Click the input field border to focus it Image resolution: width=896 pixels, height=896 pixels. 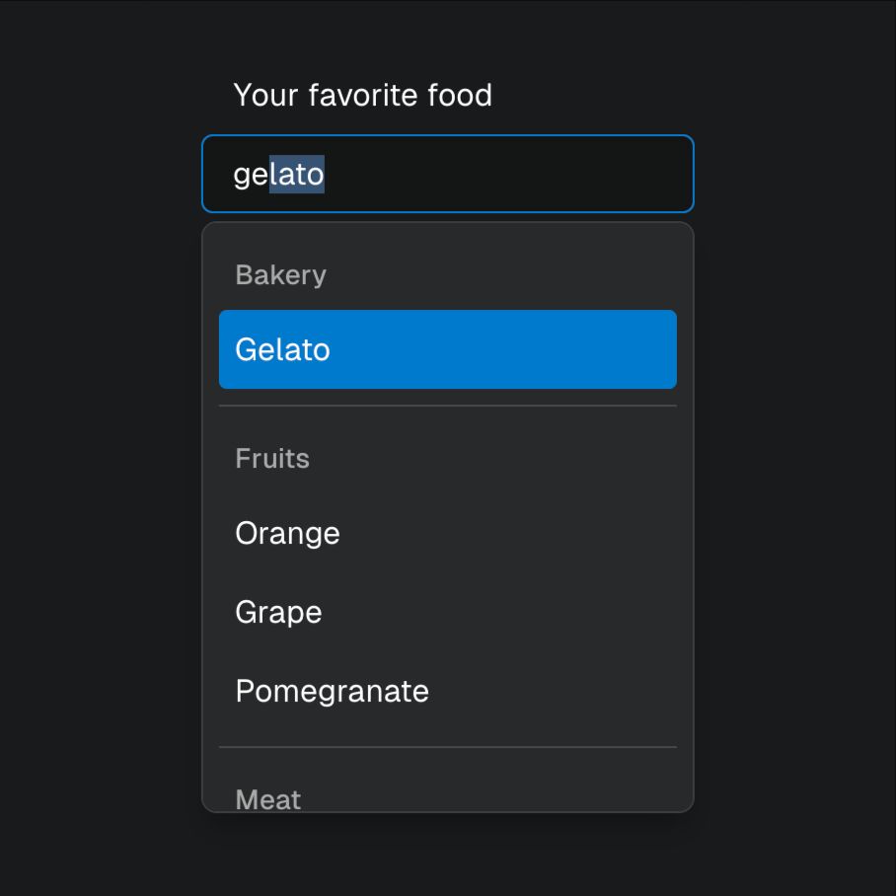pyautogui.click(x=447, y=135)
